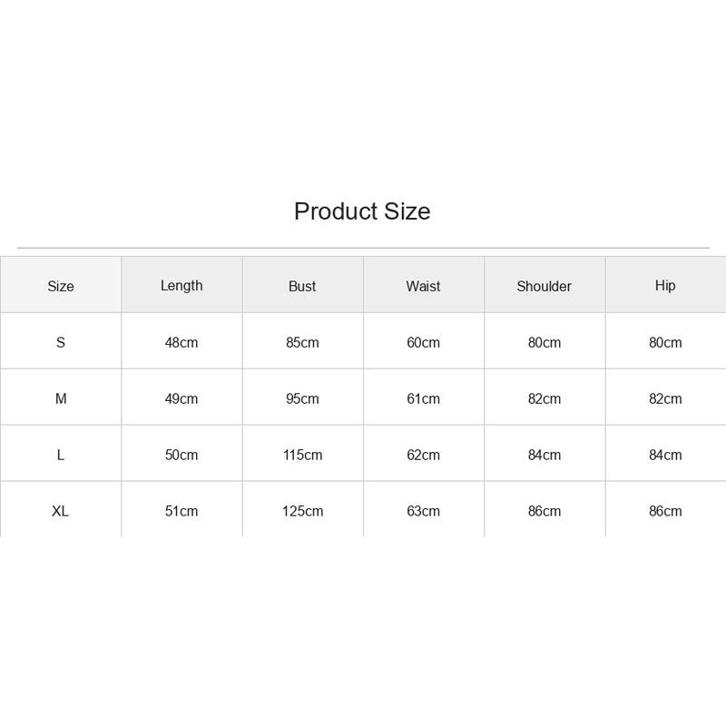Select the Length column header
Viewport: 726px width, 726px height.
(181, 286)
